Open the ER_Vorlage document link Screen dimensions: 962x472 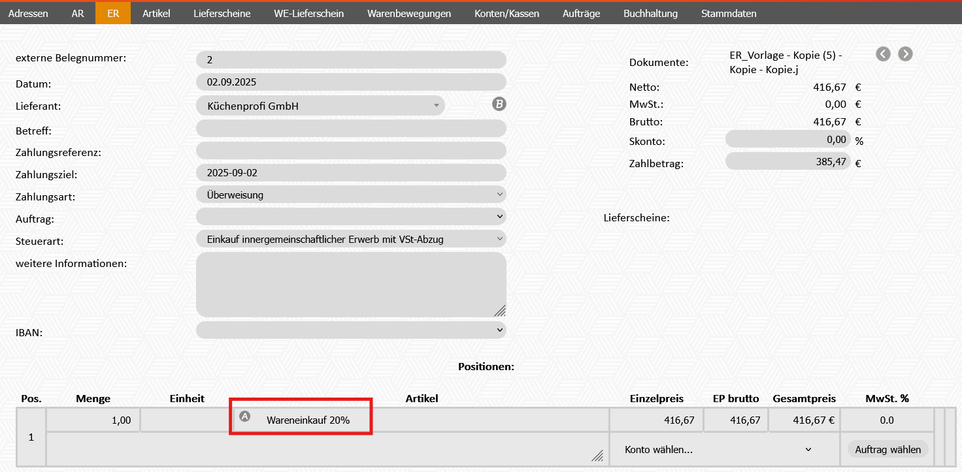(785, 62)
